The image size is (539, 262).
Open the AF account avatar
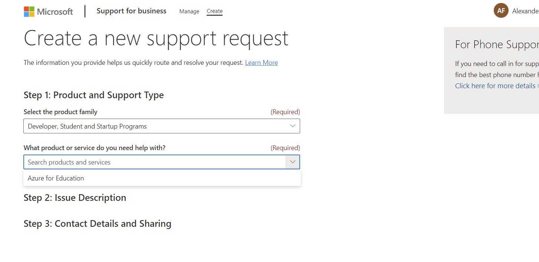pos(501,10)
